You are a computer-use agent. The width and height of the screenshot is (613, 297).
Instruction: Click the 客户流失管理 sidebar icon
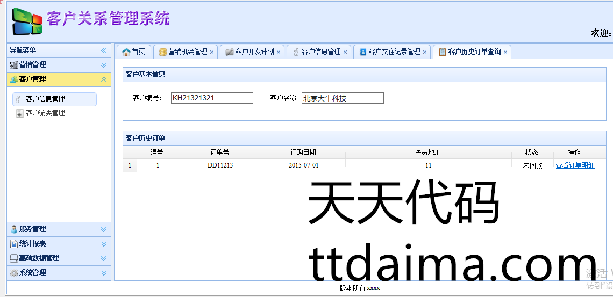(x=20, y=113)
